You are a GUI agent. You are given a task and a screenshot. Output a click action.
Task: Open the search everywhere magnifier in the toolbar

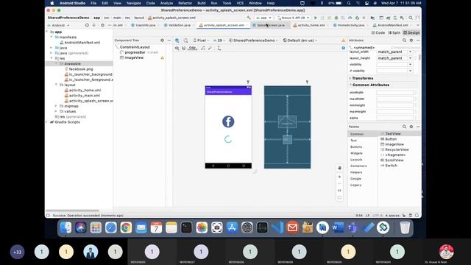[x=411, y=18]
